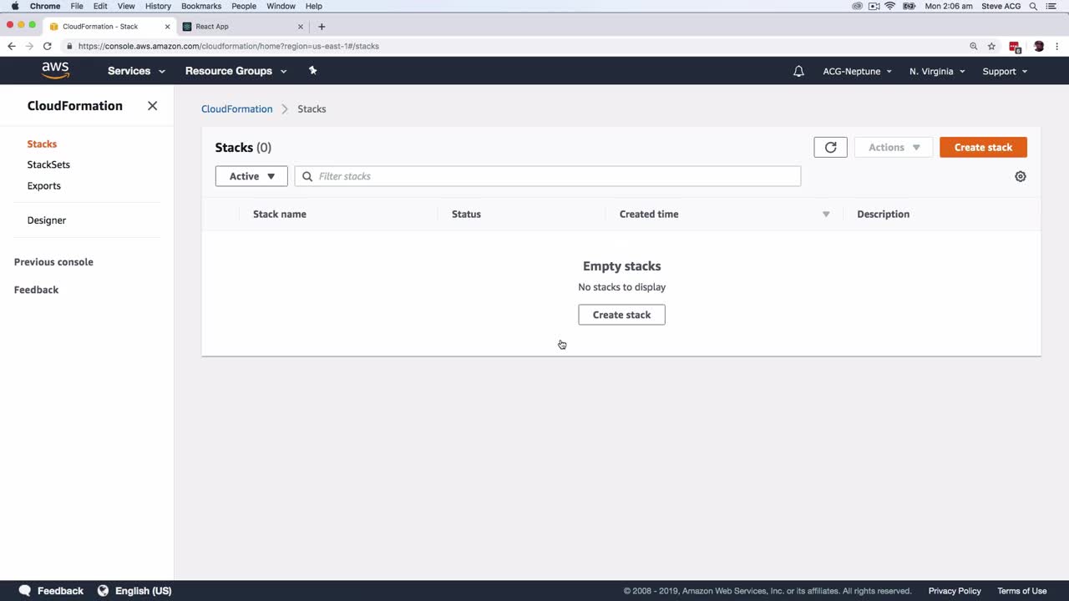Select the CloudFormation - Stack tab

(x=109, y=27)
